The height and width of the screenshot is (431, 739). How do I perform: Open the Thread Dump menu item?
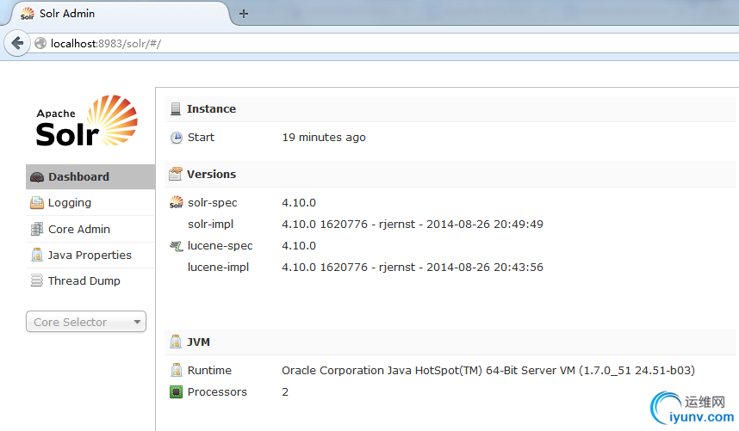(x=90, y=281)
